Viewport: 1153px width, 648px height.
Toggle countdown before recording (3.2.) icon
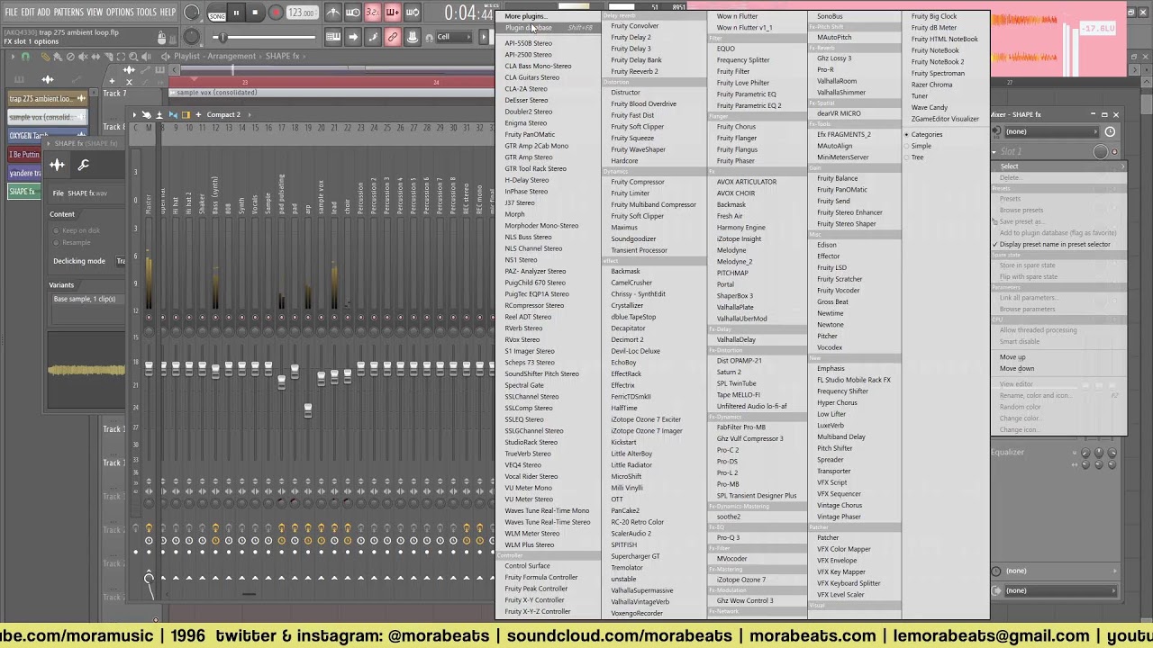tap(372, 13)
